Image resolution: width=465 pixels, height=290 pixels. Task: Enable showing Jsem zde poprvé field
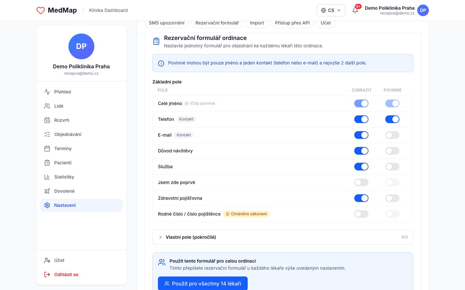(x=361, y=182)
